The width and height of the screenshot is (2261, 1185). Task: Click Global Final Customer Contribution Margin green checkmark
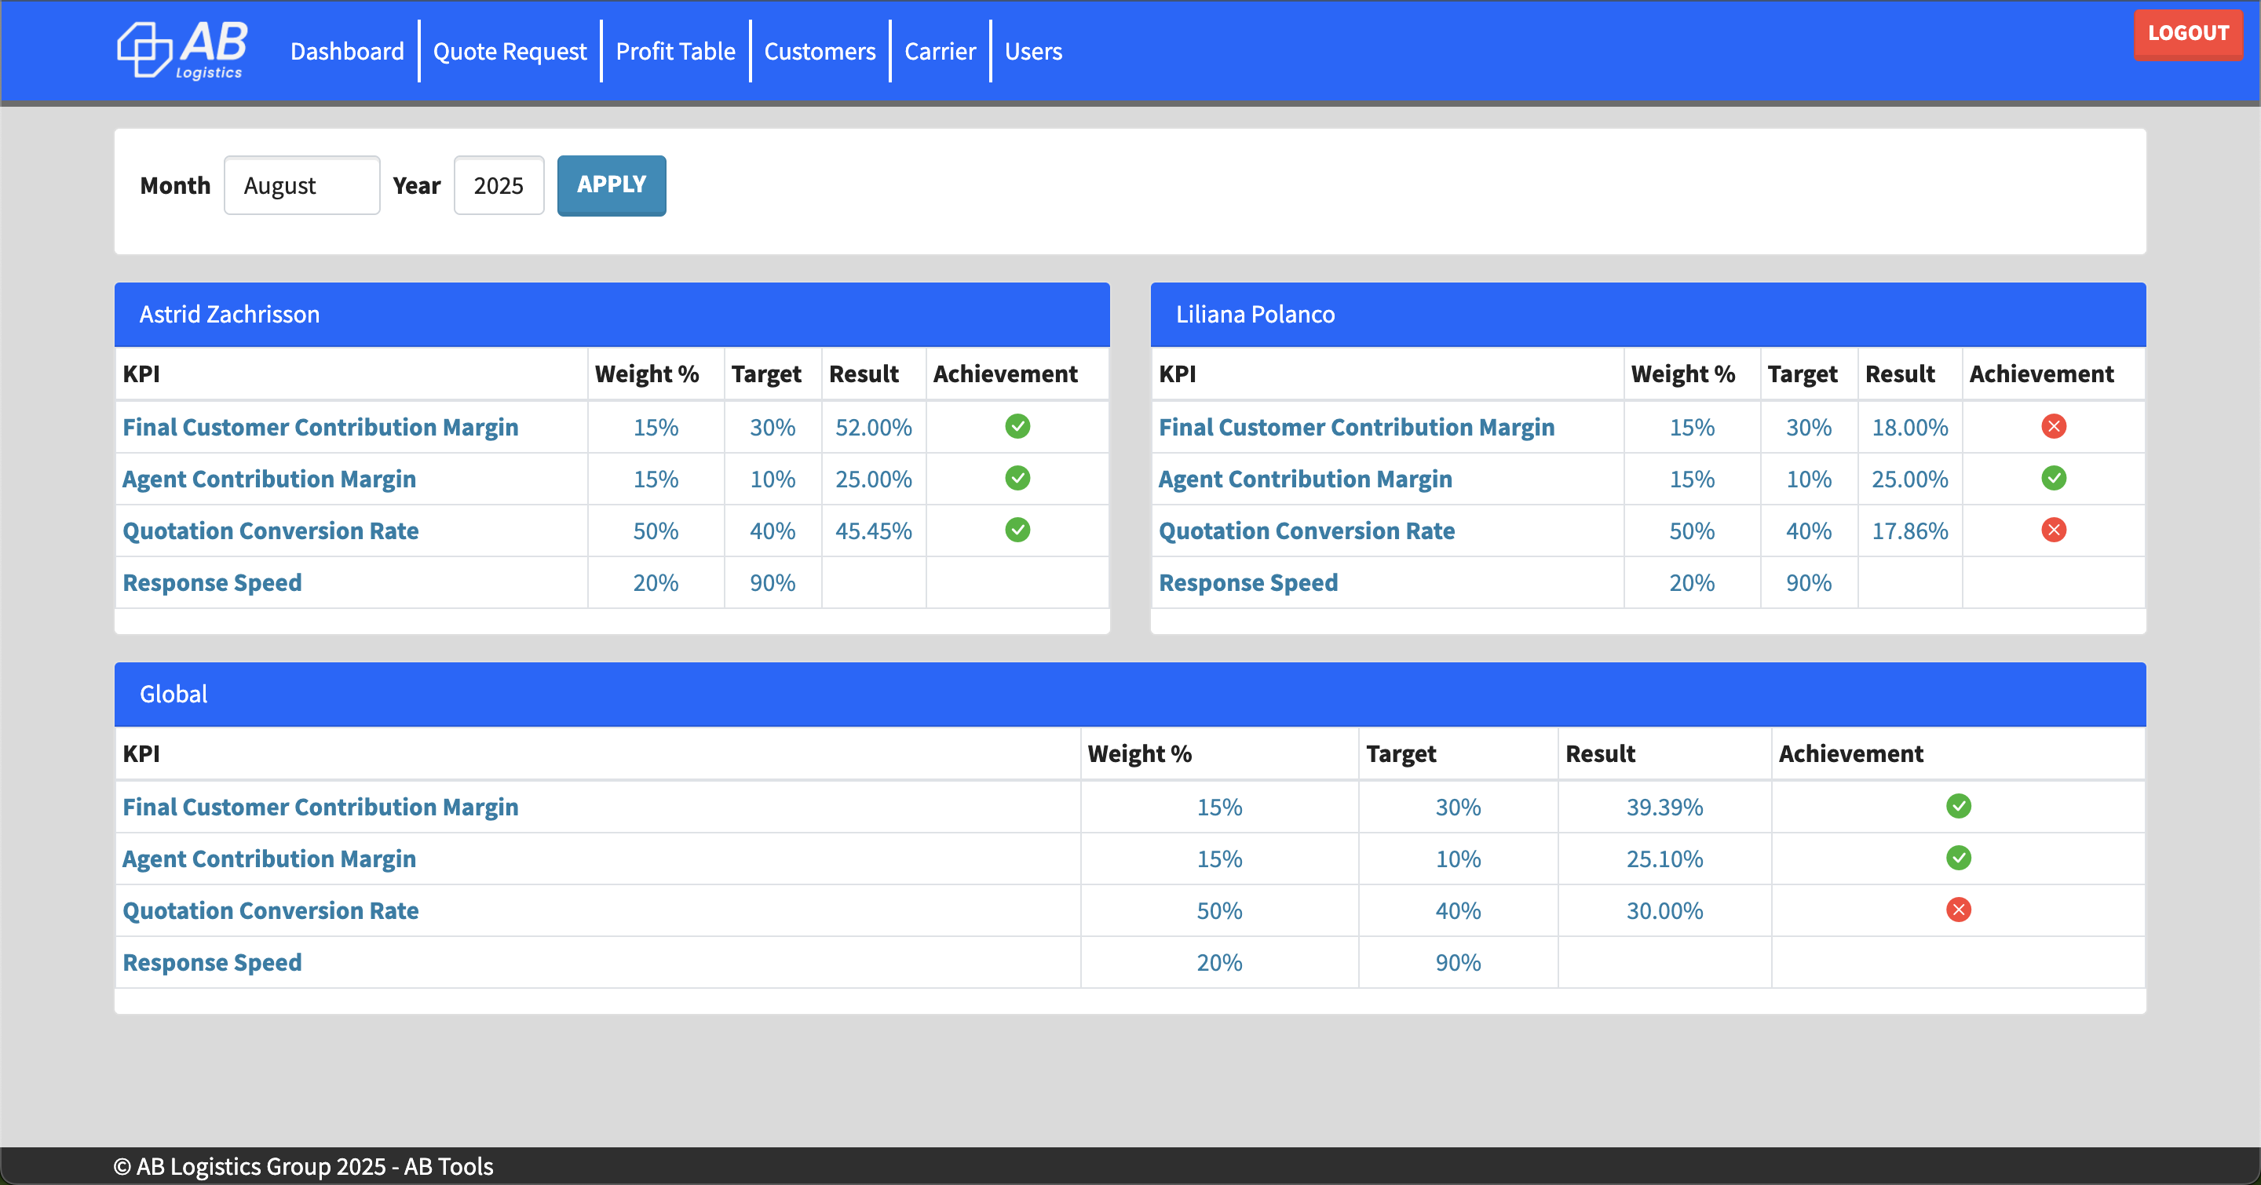(1958, 807)
